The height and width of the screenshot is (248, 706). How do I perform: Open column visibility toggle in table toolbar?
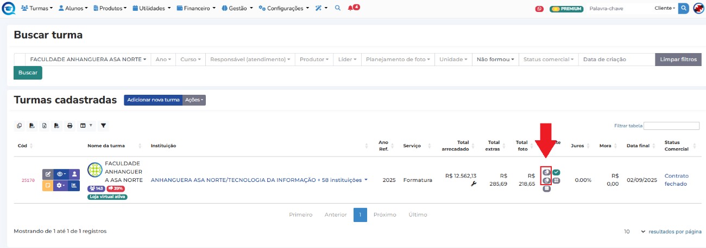[86, 126]
